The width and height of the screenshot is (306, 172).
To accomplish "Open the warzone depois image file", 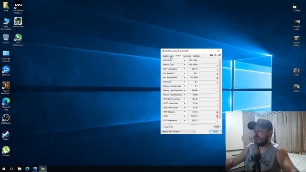I will 296,41.
